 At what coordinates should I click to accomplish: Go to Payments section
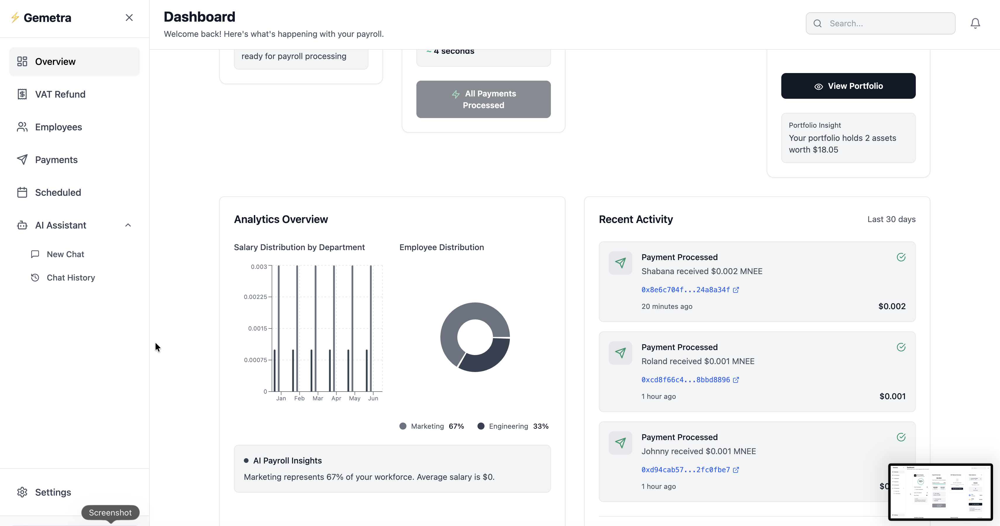coord(56,160)
